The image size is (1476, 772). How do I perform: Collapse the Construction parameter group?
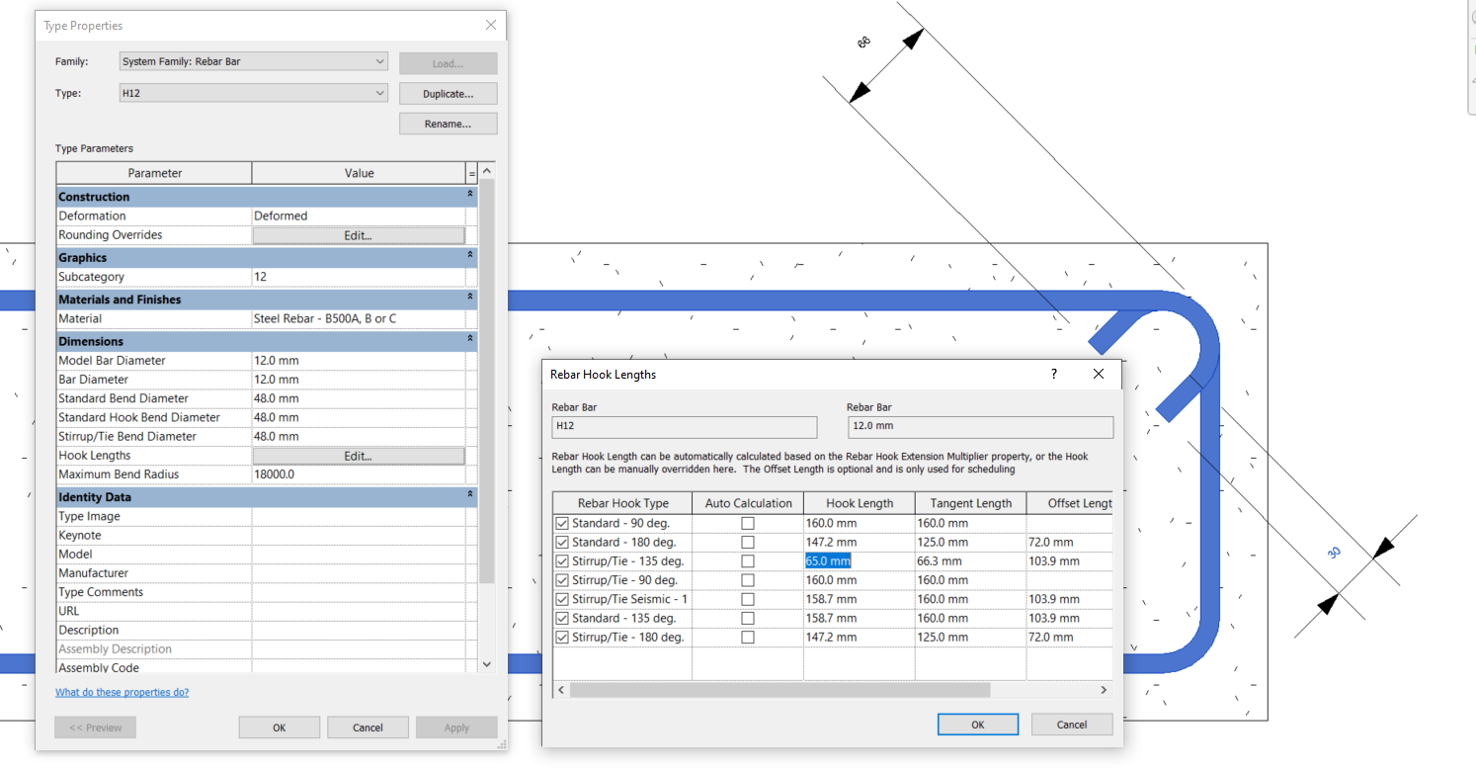(x=469, y=196)
